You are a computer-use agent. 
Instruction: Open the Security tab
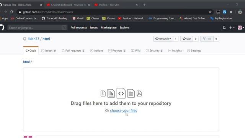(x=154, y=51)
